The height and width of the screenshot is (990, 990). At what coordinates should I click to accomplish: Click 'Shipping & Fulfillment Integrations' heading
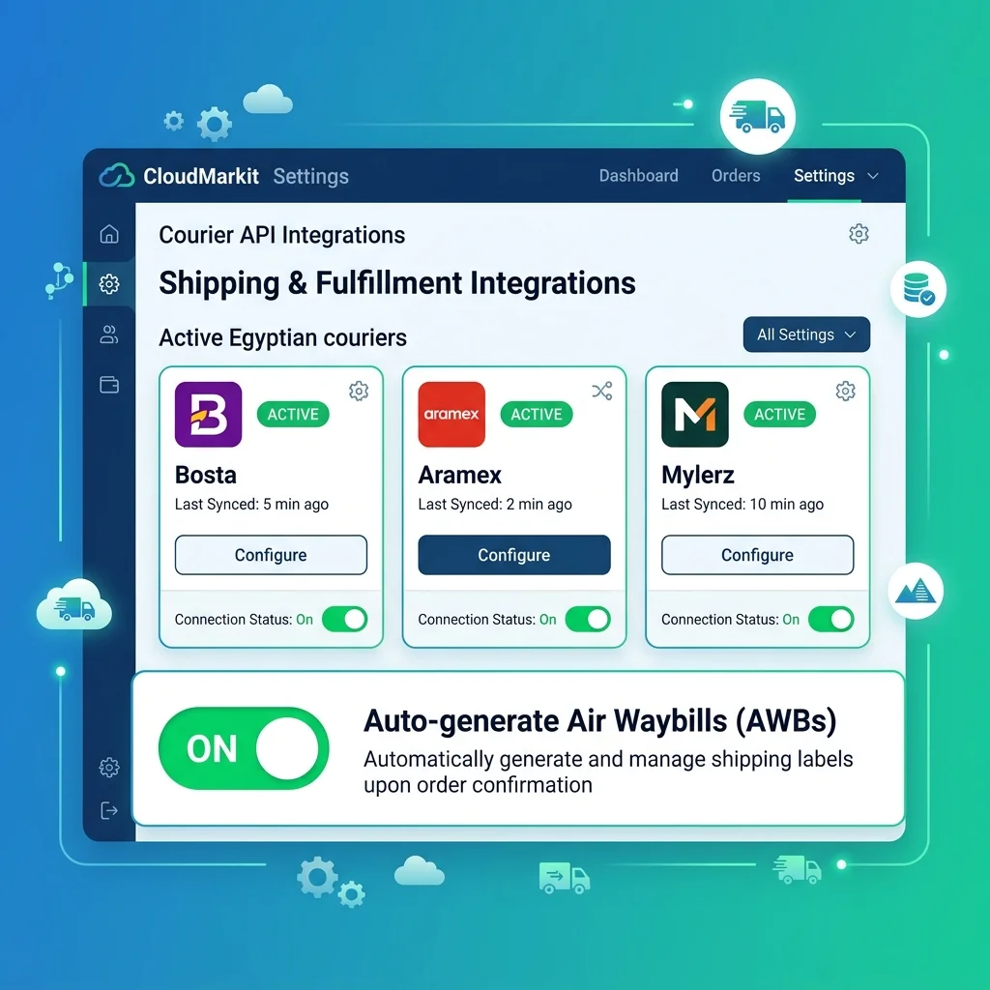(x=397, y=283)
